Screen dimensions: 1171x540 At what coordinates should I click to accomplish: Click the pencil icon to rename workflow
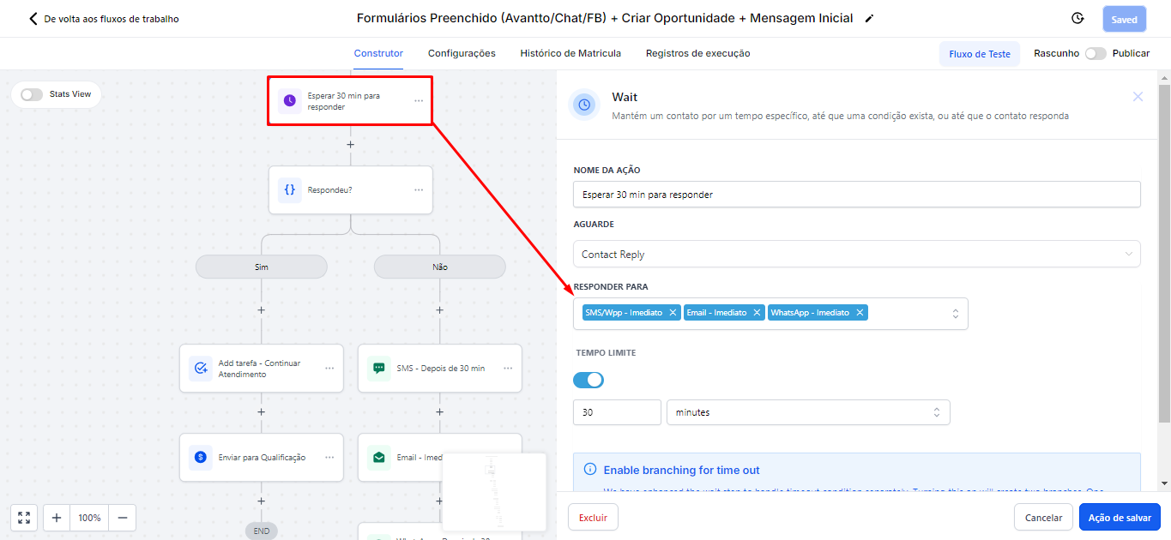coord(869,18)
